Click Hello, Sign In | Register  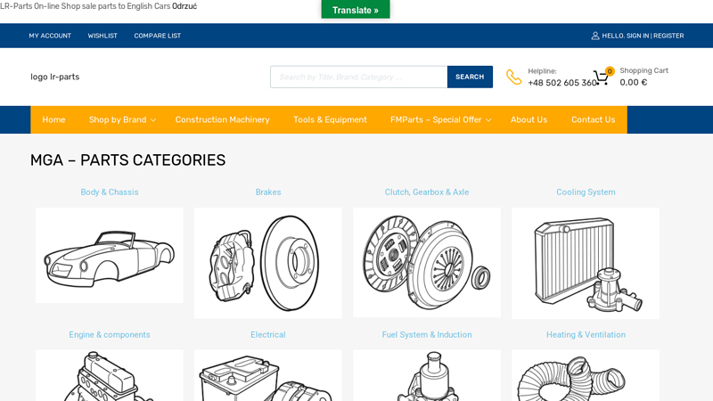pyautogui.click(x=643, y=36)
